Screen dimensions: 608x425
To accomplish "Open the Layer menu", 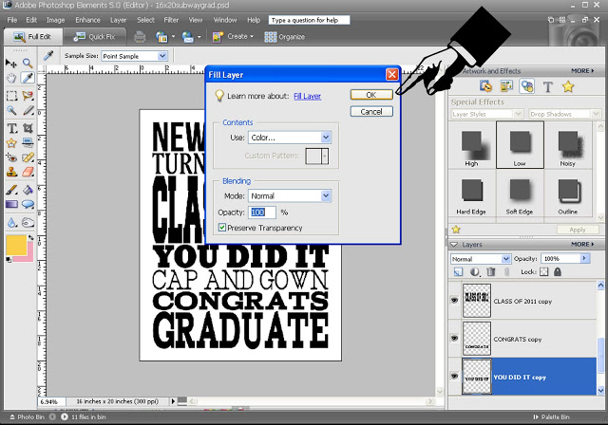I will (x=118, y=20).
